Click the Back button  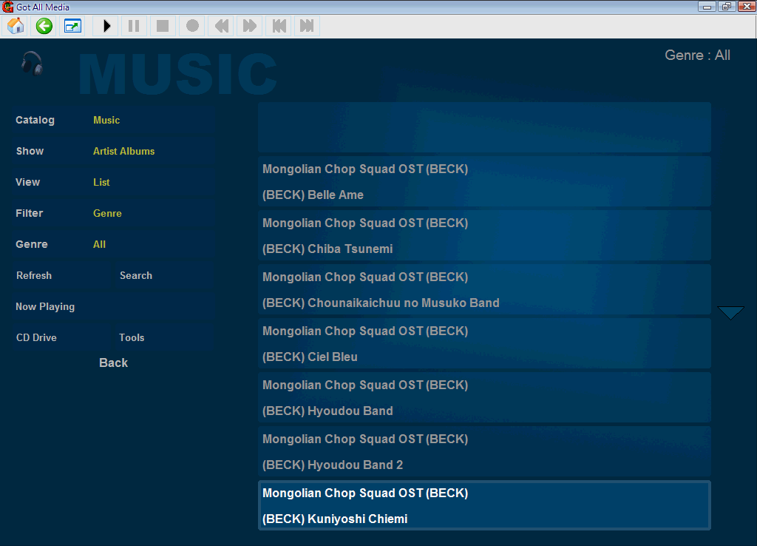click(x=113, y=363)
